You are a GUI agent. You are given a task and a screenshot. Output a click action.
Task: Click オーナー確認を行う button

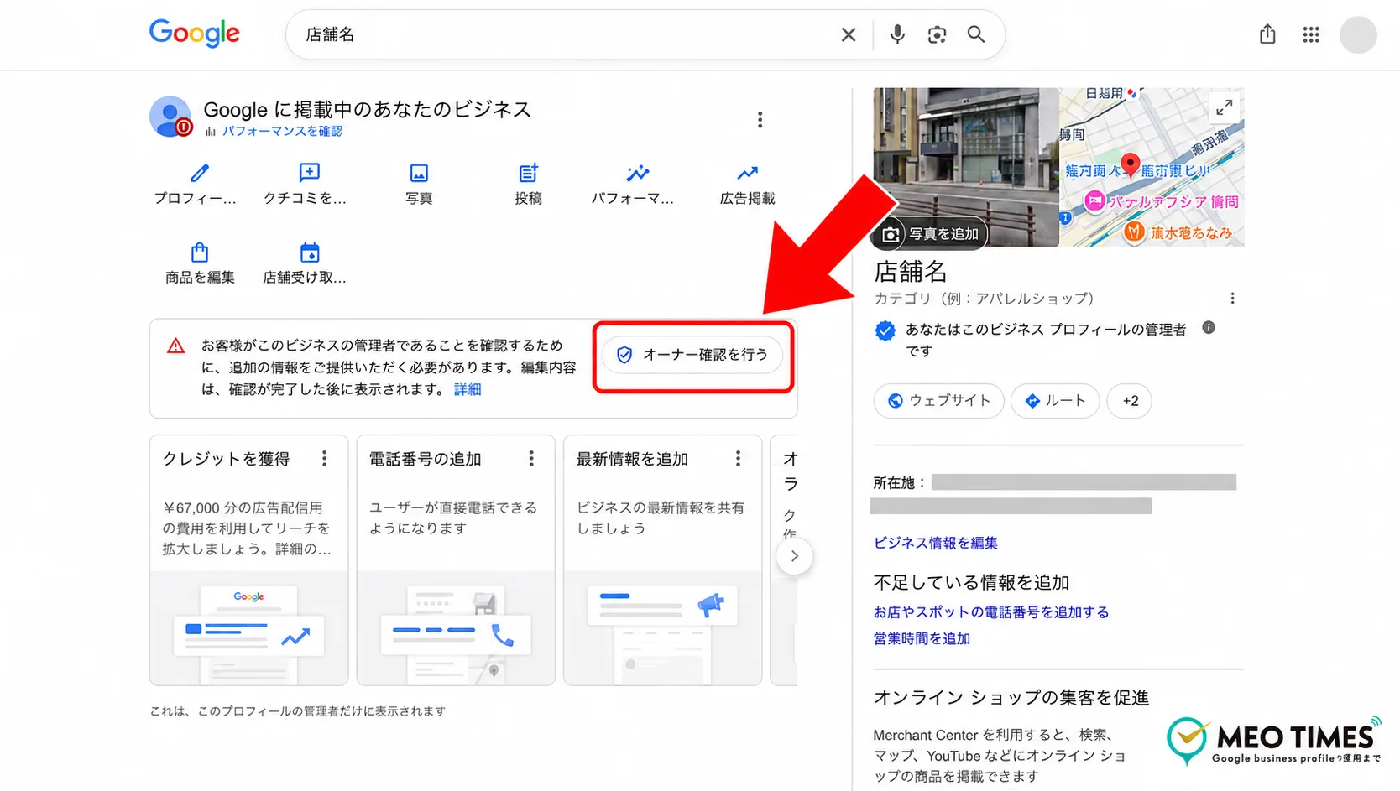[x=692, y=355]
